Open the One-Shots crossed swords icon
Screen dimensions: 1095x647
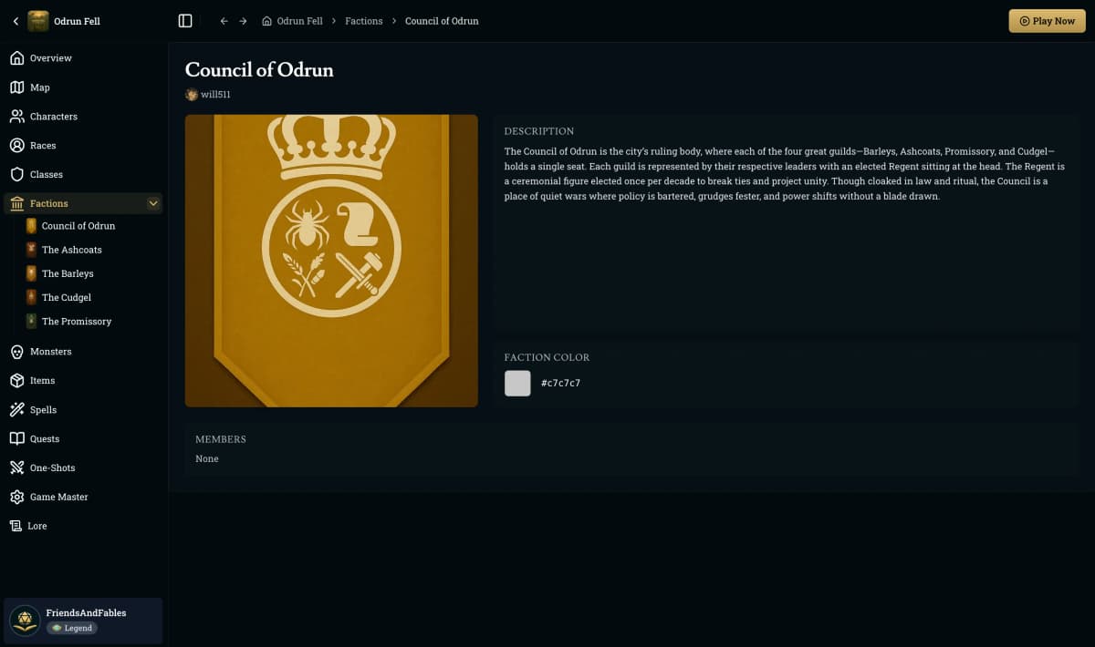point(16,468)
